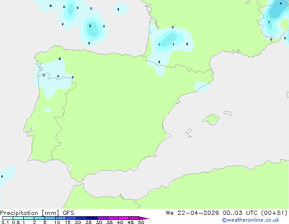Click the '20' legend scale label

point(78,222)
